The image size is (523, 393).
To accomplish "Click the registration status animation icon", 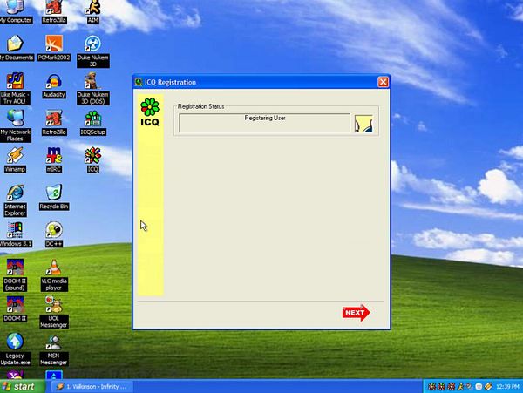I will (x=363, y=124).
